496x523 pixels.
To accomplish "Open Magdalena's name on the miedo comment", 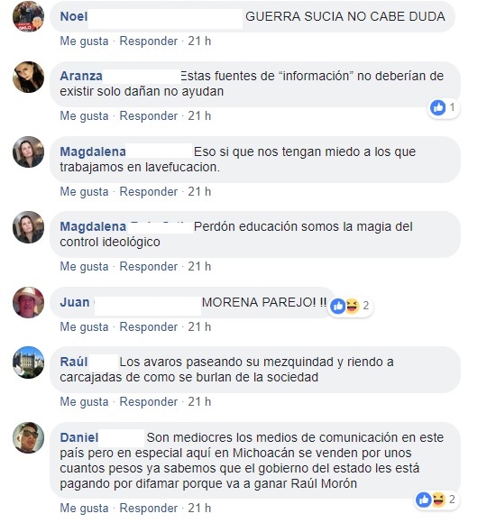I will [93, 151].
